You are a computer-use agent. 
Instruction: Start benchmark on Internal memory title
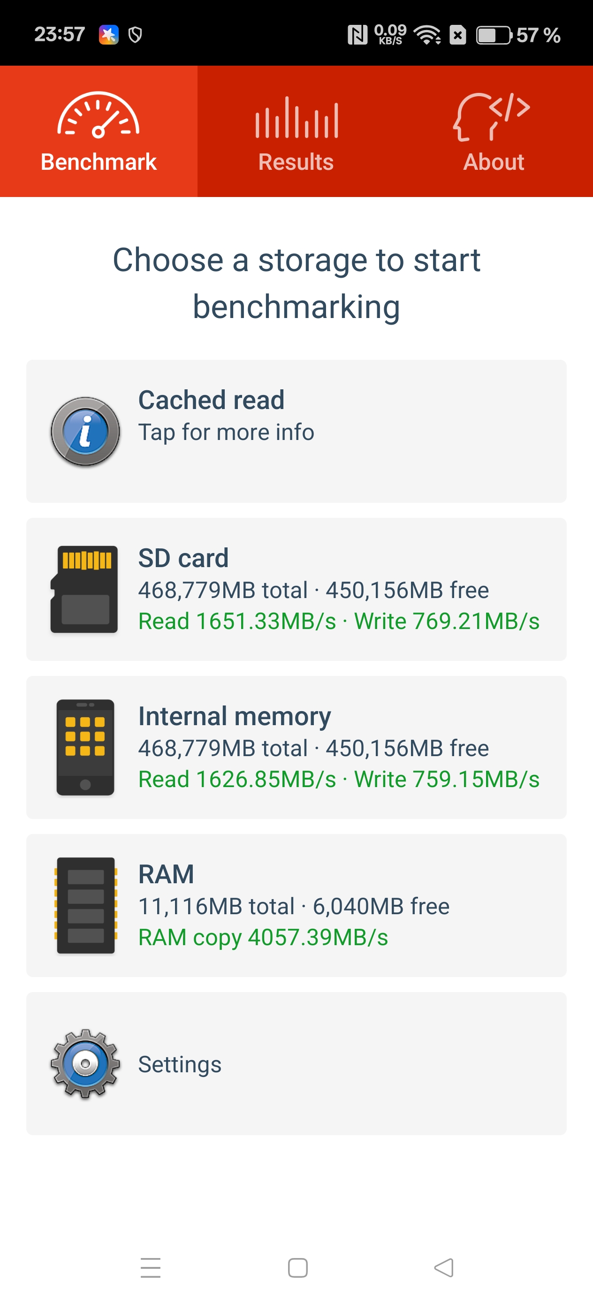pos(235,716)
